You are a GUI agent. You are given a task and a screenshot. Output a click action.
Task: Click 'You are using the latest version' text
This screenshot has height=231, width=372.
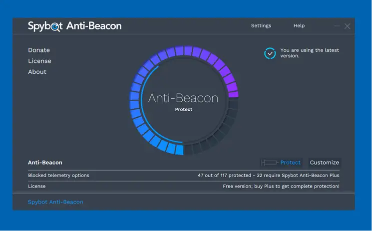click(310, 53)
